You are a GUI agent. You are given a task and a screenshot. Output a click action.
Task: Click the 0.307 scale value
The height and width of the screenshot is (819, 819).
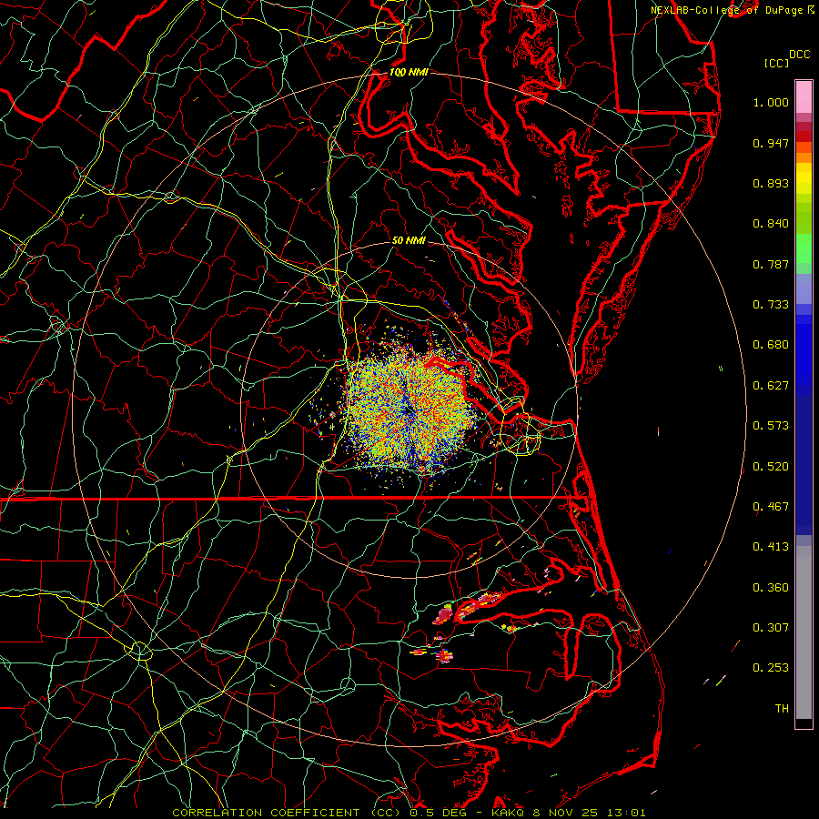tap(771, 628)
